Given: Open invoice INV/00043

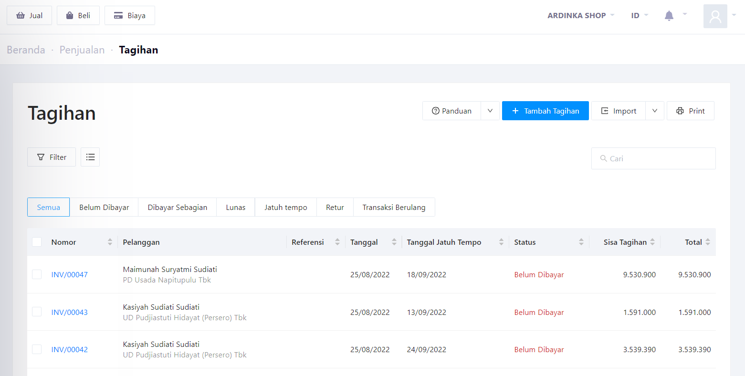Looking at the screenshot, I should pos(70,312).
